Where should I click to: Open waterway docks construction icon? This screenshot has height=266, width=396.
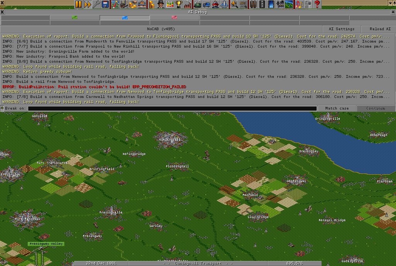click(x=271, y=4)
